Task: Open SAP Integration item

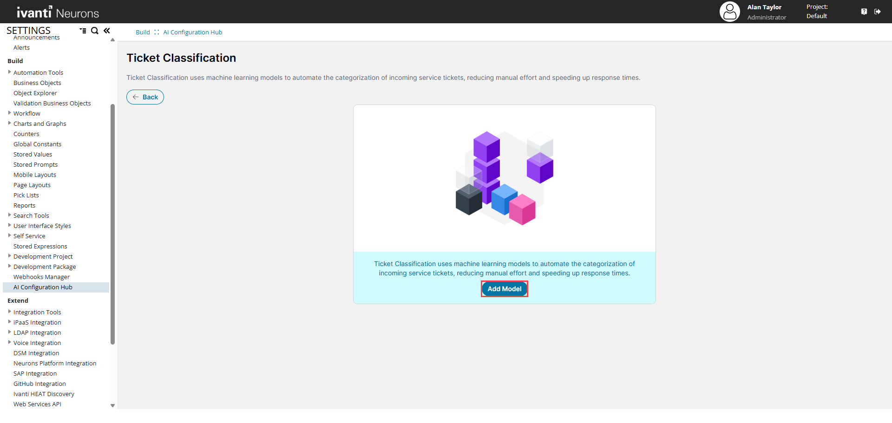Action: tap(35, 374)
